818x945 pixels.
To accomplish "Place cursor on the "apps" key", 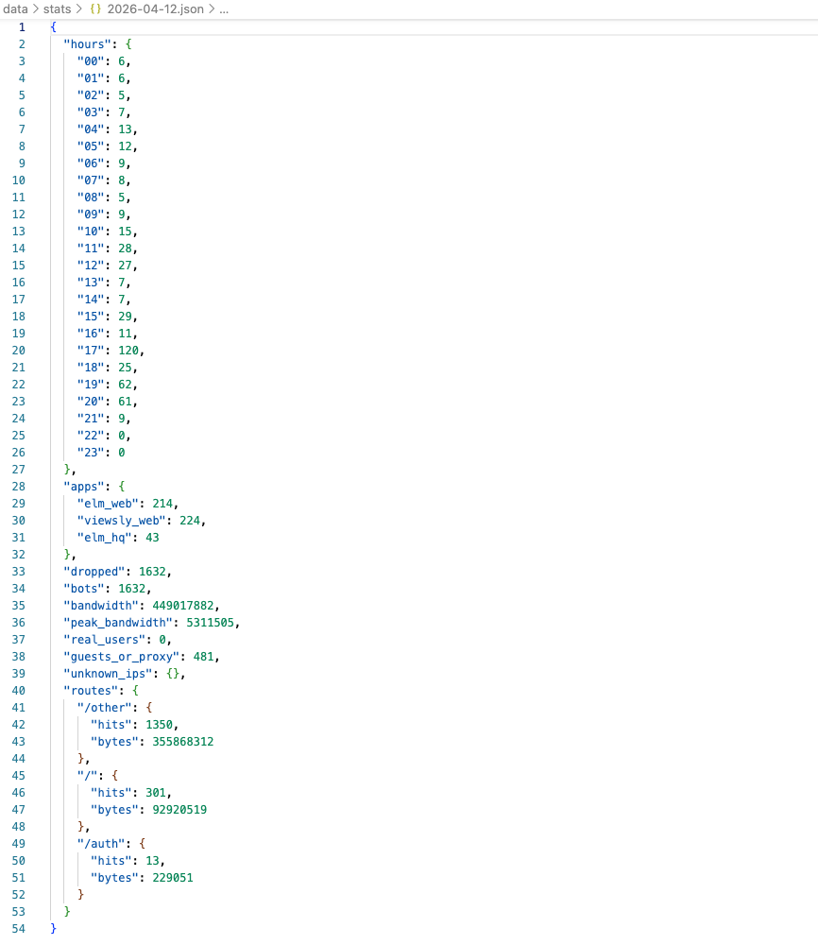I will pos(84,487).
